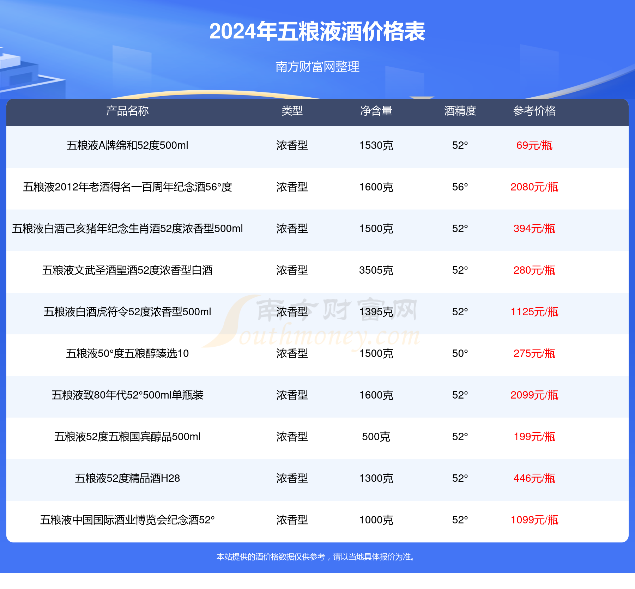
Task: Select product 五粮液白酒己亥猪年纪念生肖酒52度浓香型500ml
Action: click(127, 229)
